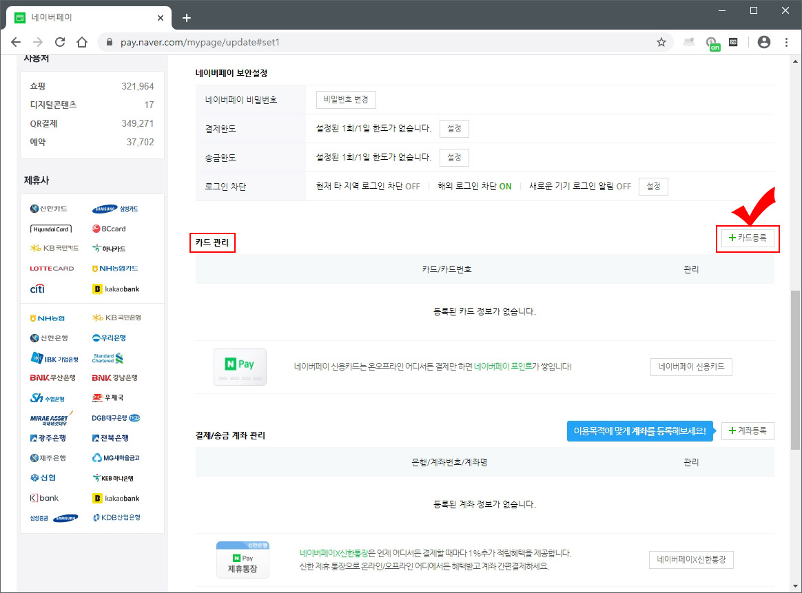Select the MG새마을금고 bank icon

point(117,457)
